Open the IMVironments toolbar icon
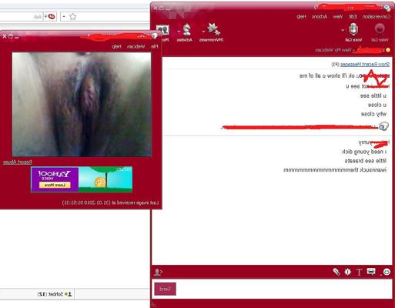 213,29
